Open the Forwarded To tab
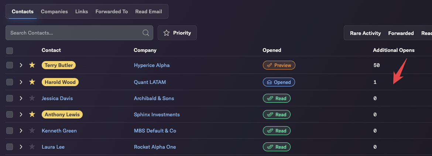 (112, 11)
